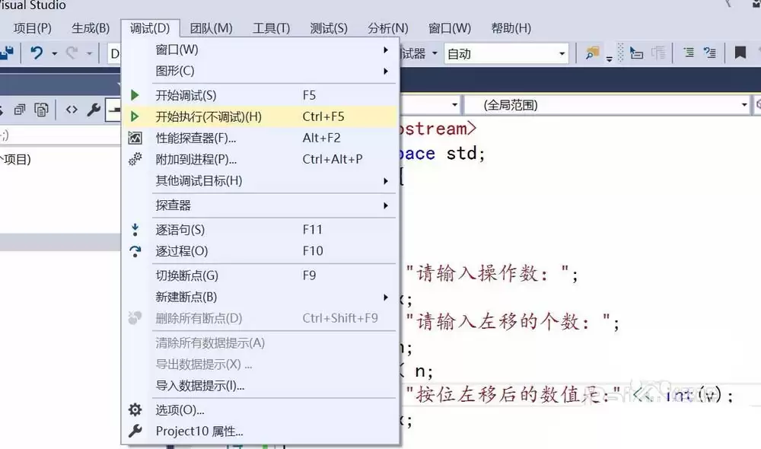
Task: Click the properties wrench icon in Solution Explorer
Action: pos(94,110)
